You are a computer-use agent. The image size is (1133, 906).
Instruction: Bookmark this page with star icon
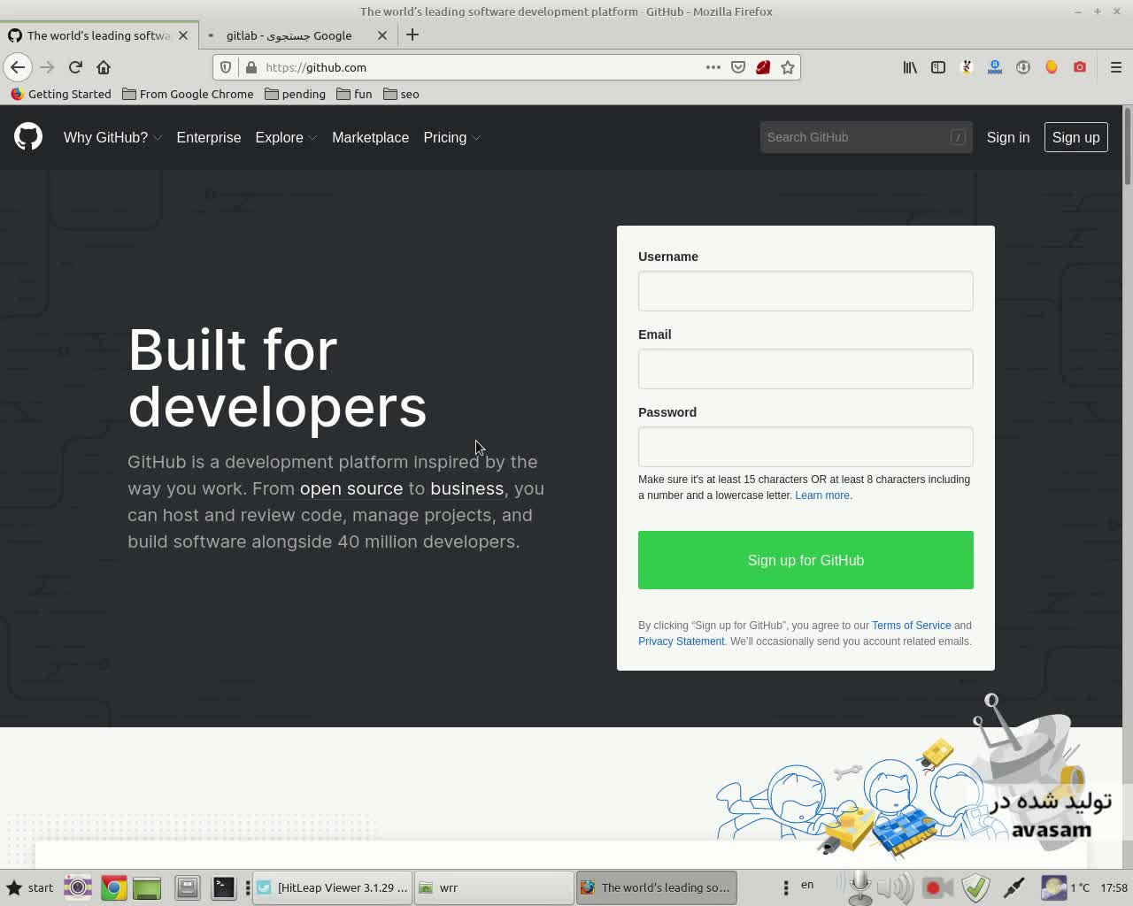[788, 67]
